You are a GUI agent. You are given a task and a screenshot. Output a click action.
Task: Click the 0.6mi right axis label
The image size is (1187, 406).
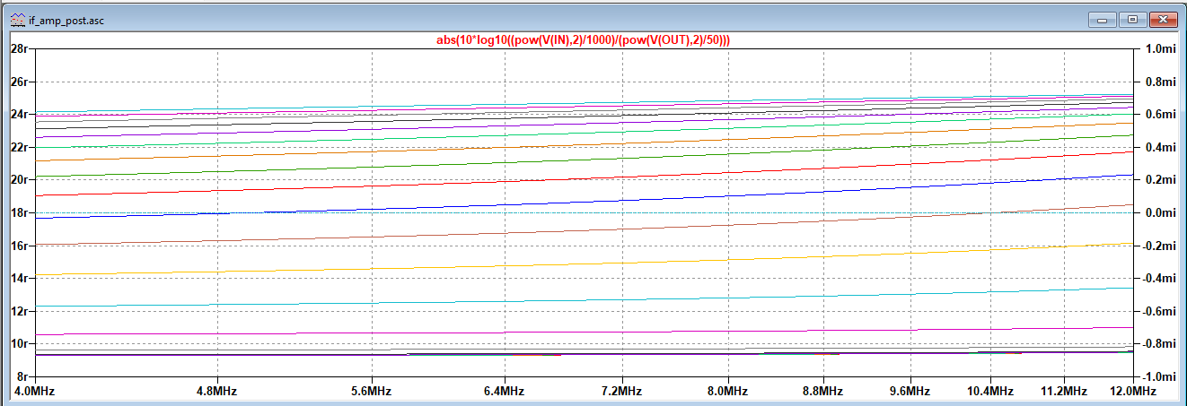1159,114
